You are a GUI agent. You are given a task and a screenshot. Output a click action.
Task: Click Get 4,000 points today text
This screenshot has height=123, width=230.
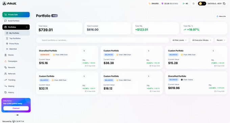click(13, 103)
